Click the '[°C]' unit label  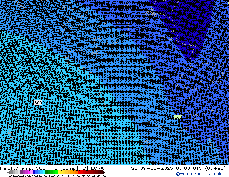83,168
